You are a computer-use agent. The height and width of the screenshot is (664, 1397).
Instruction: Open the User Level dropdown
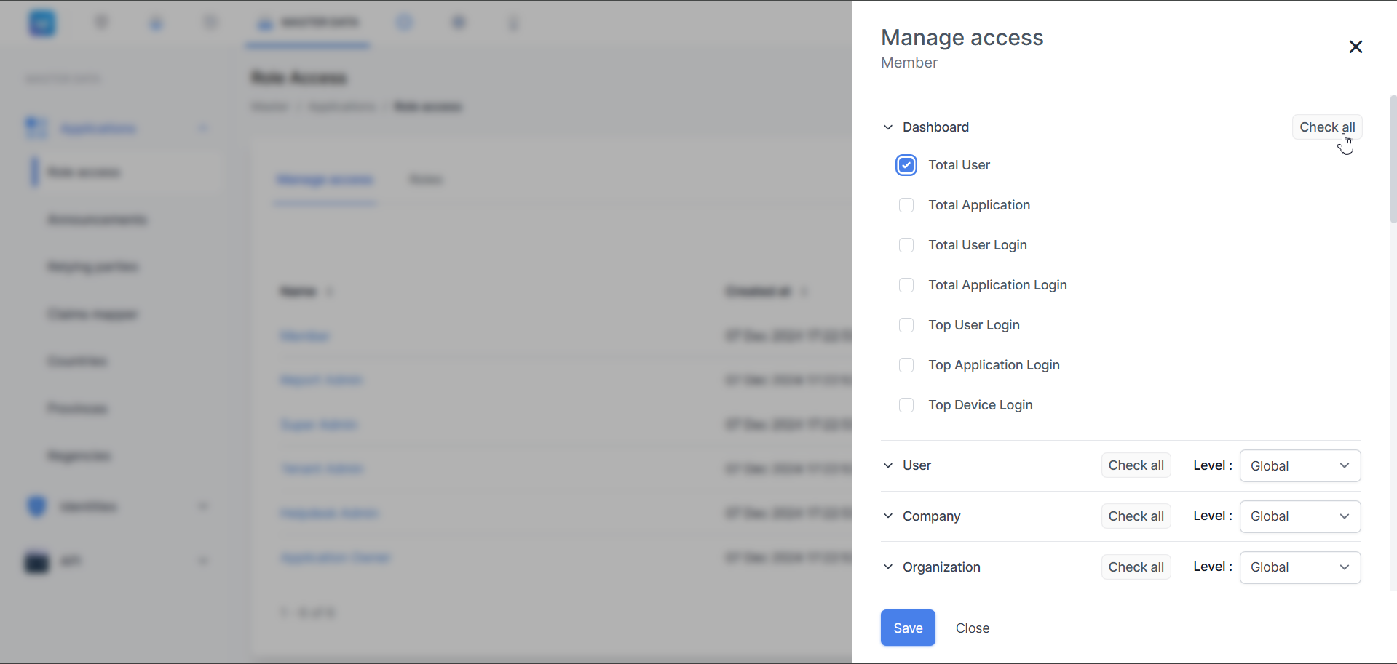pos(1300,466)
